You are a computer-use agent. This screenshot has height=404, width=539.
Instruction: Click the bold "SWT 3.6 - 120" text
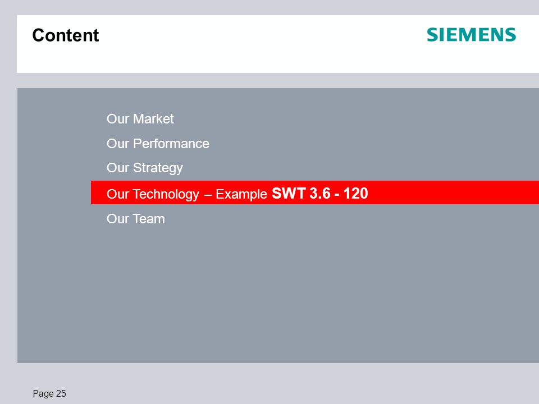pos(320,194)
